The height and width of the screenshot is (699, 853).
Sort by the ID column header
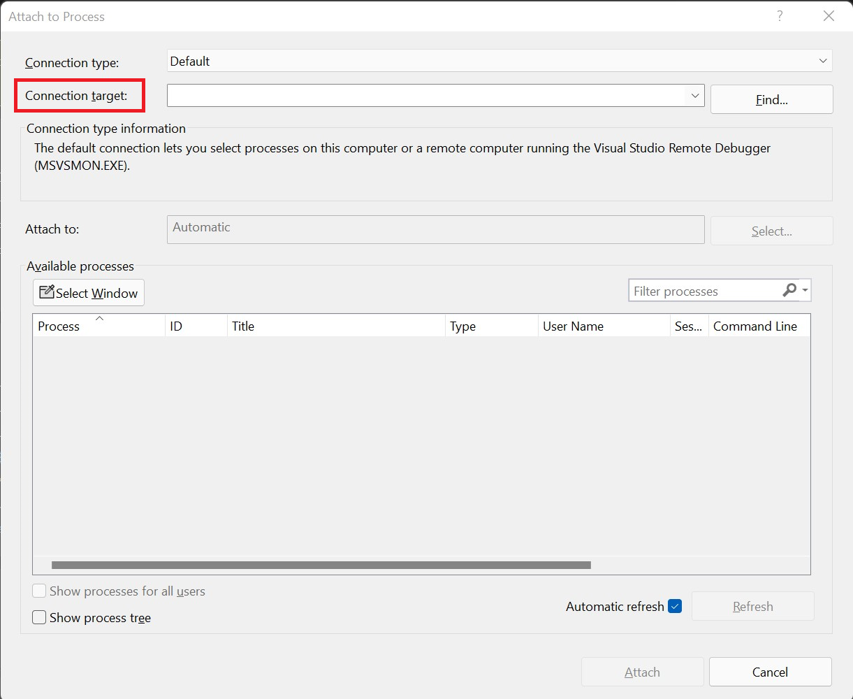click(x=196, y=326)
